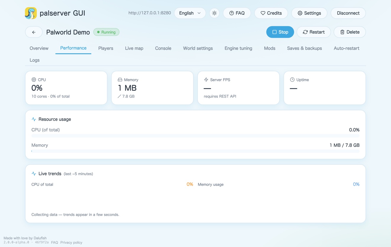Click the 'CPU of total' trend label
Screen dimensions: 391x247
(x=42, y=185)
